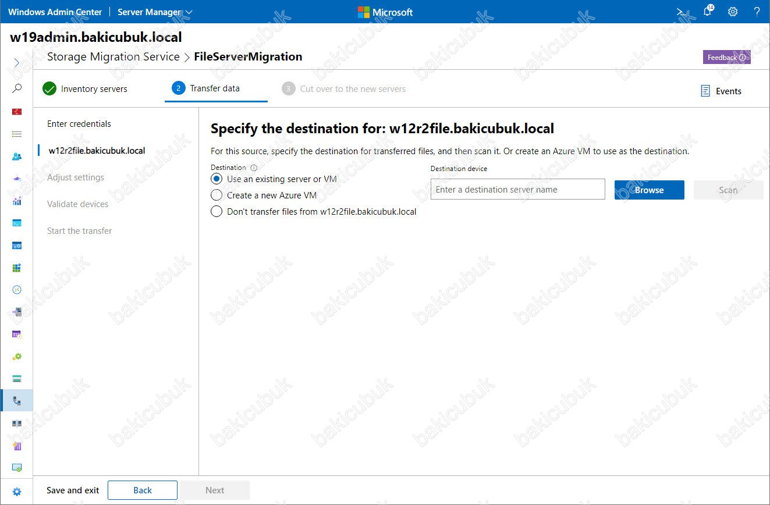Image resolution: width=770 pixels, height=505 pixels.
Task: Open the System Insights icon
Action: 17,446
